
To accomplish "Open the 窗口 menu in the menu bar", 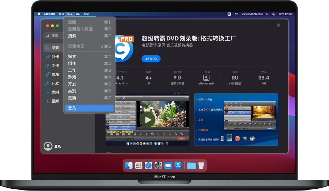I will pos(77,14).
